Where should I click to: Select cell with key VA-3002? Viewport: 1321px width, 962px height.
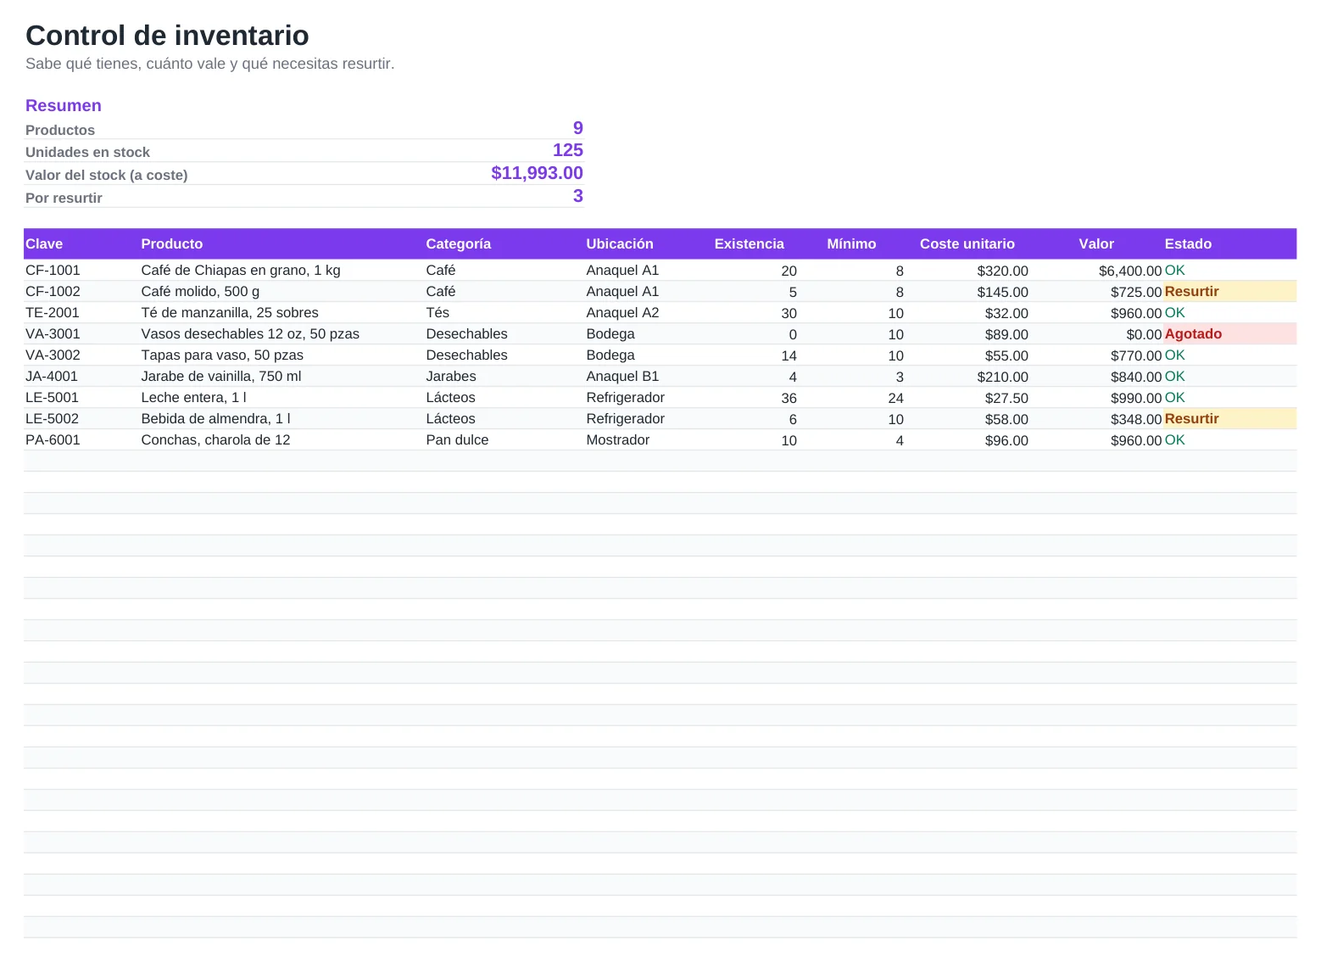(x=53, y=355)
